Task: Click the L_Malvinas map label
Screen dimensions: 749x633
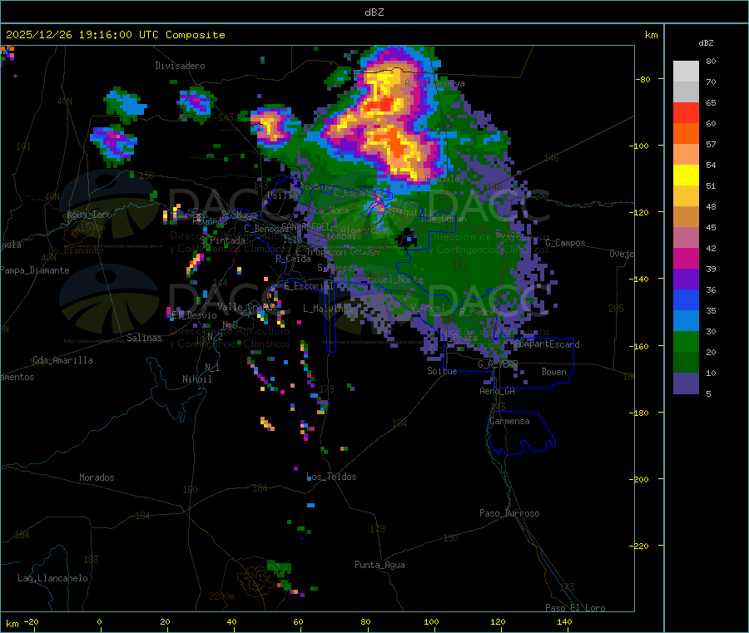Action: point(328,309)
